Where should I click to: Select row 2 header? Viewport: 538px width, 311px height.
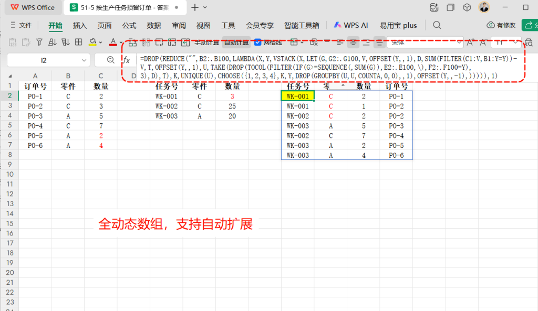pyautogui.click(x=10, y=96)
